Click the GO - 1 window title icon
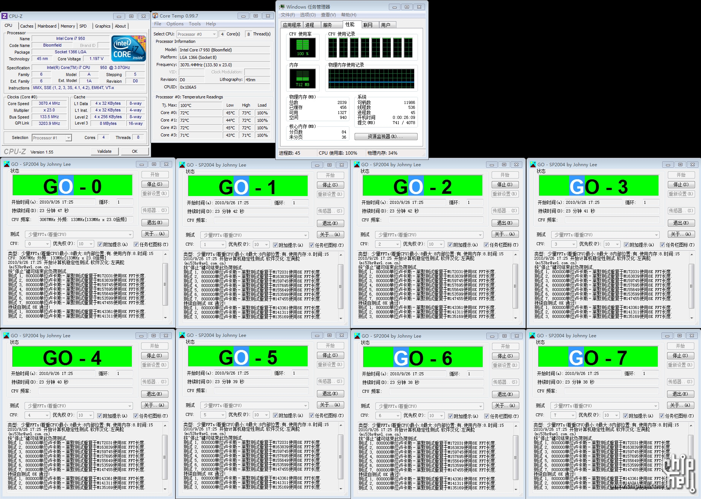This screenshot has width=701, height=499. [182, 165]
